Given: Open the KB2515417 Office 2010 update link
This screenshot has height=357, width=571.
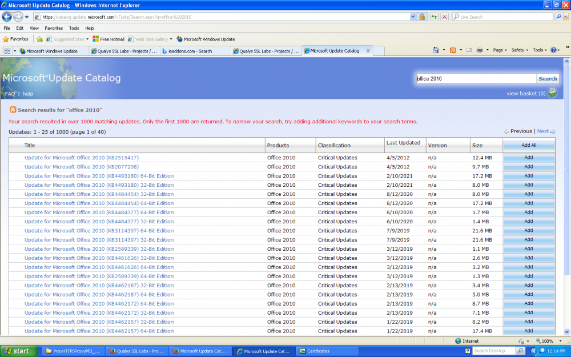Looking at the screenshot, I should [x=82, y=158].
